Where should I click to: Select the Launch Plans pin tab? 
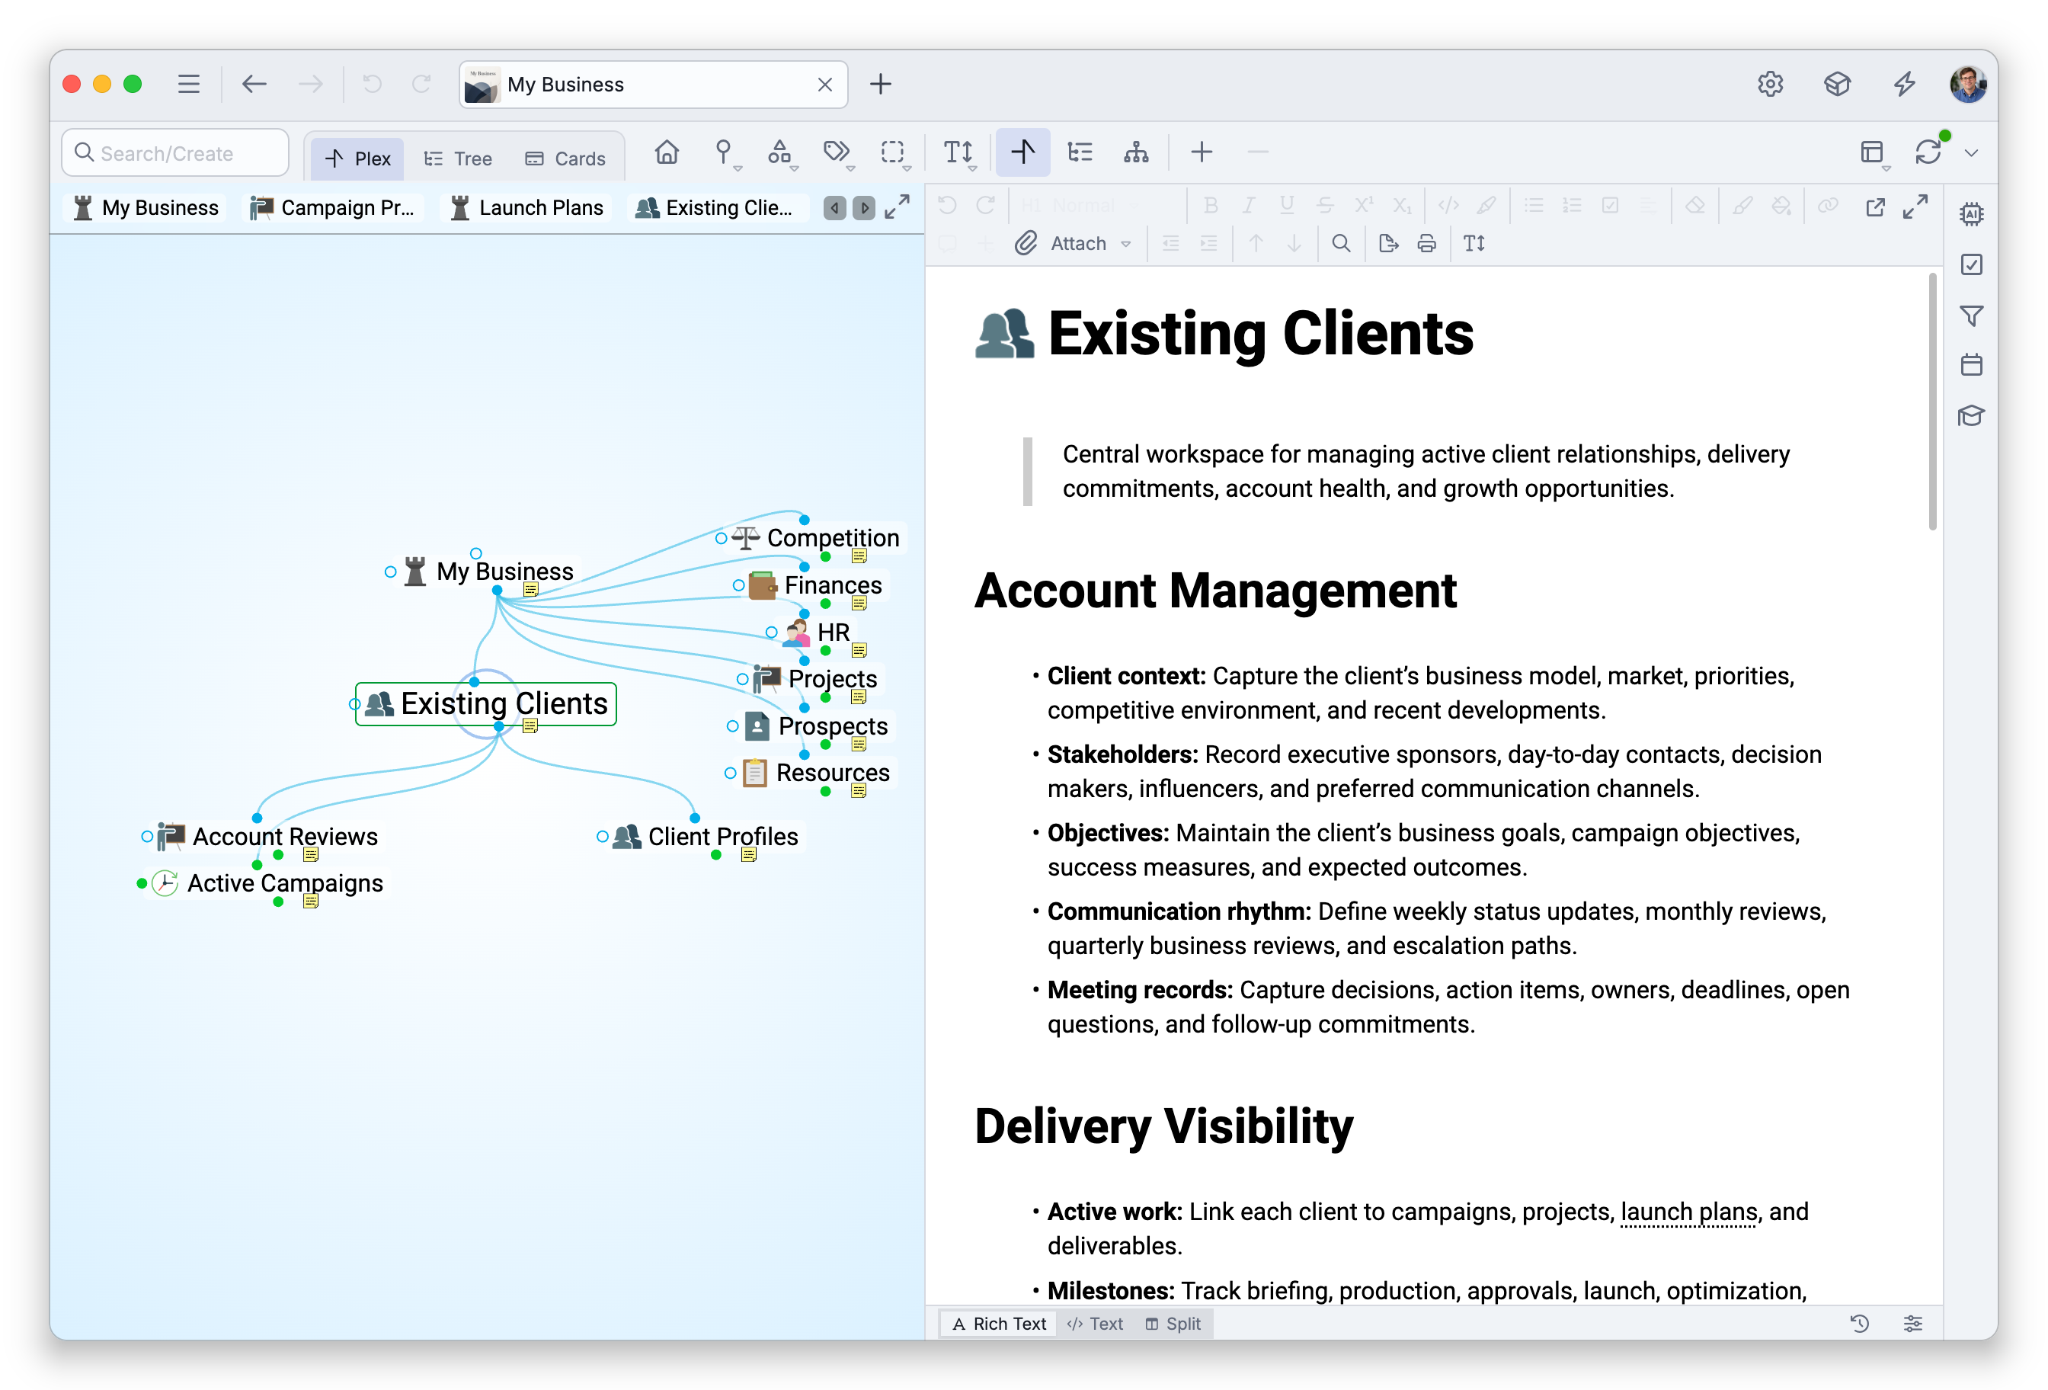(x=528, y=208)
